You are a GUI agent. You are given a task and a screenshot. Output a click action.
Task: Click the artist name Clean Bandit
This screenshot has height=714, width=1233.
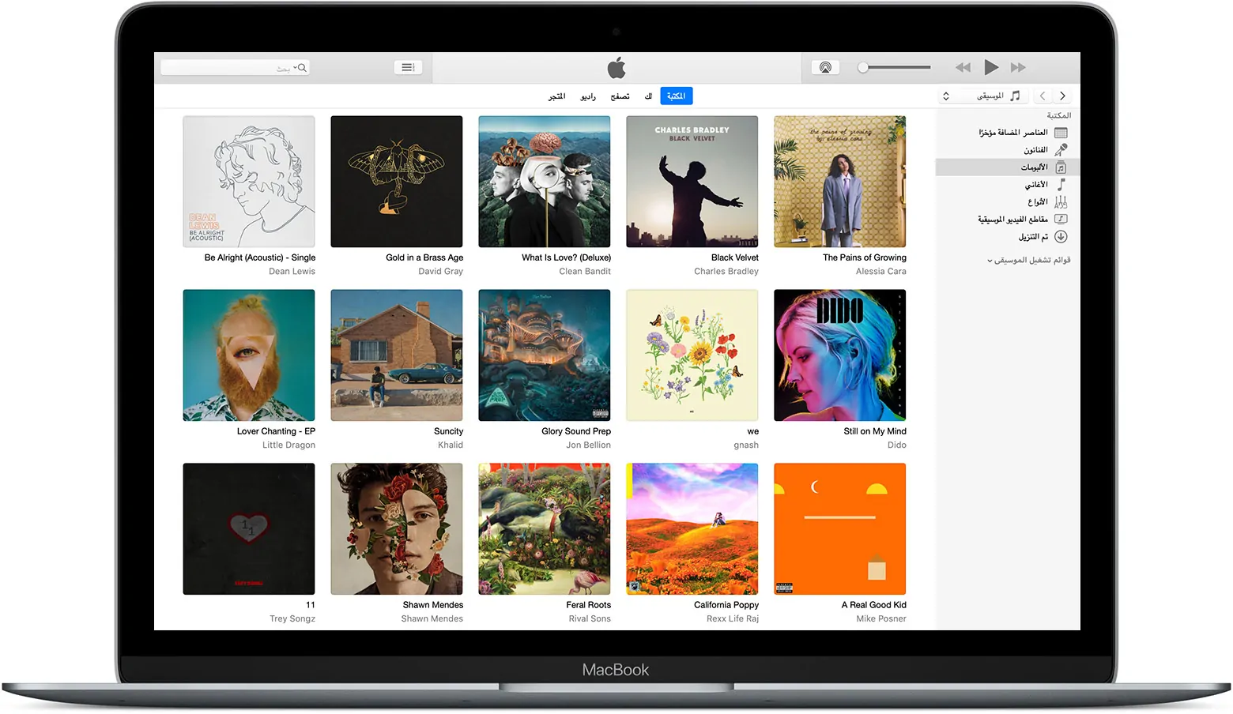pyautogui.click(x=585, y=272)
